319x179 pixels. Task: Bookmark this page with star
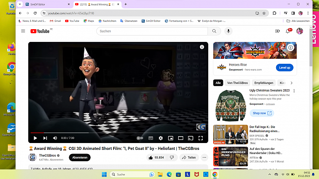264,13
